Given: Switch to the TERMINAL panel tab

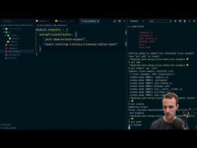Looking at the screenshot, I should (134, 21).
